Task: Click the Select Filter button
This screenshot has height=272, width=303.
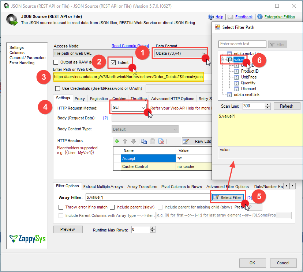Action: click(228, 198)
